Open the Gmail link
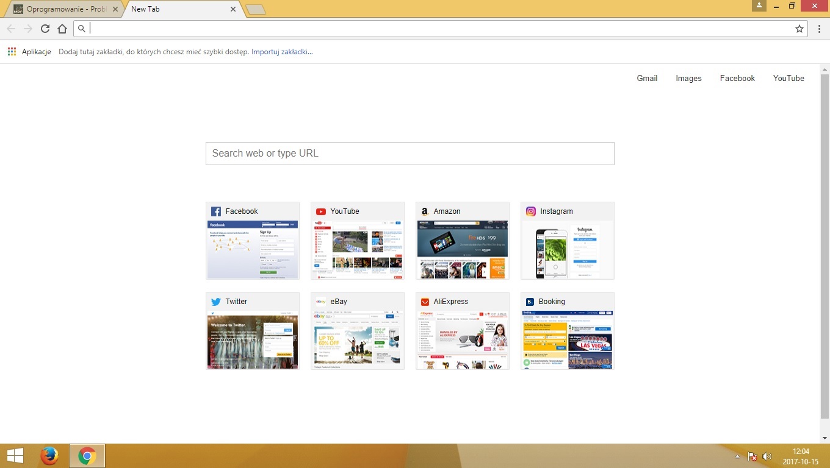This screenshot has width=830, height=468. pos(647,78)
